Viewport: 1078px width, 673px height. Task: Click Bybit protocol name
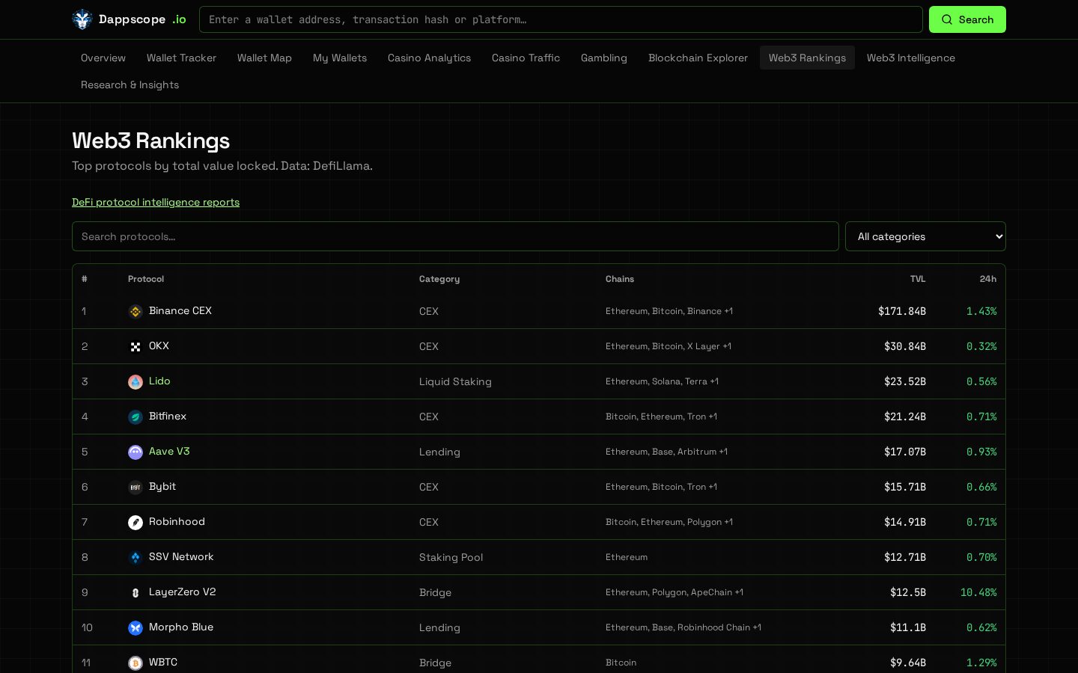point(162,486)
